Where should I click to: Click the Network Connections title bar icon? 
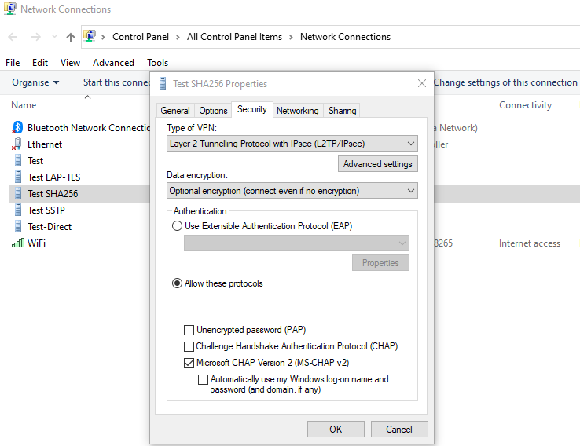coord(10,9)
